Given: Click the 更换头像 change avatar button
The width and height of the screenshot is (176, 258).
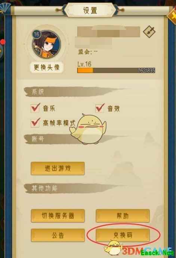Looking at the screenshot, I should click(x=47, y=67).
